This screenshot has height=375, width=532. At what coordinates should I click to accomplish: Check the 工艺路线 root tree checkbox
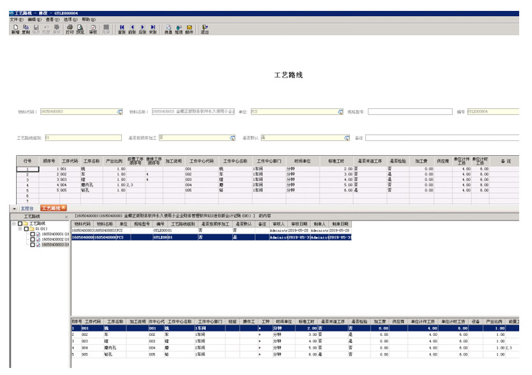tap(21, 224)
